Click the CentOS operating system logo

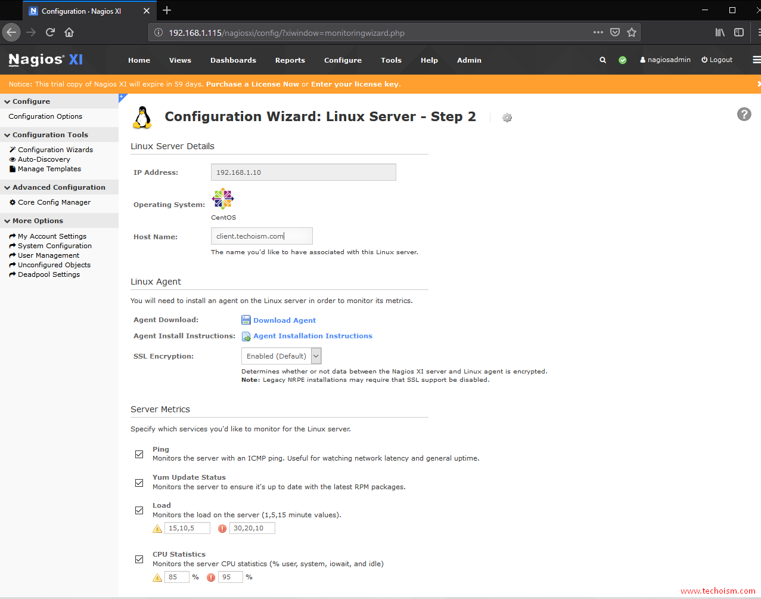coord(223,199)
